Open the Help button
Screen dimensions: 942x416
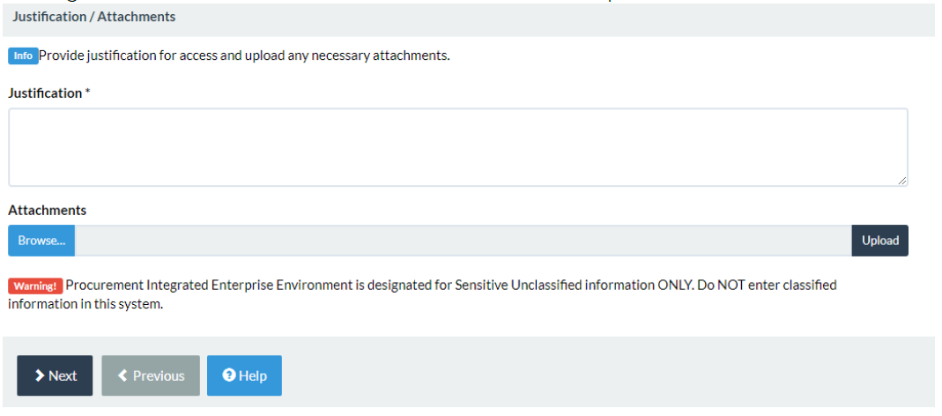244,375
